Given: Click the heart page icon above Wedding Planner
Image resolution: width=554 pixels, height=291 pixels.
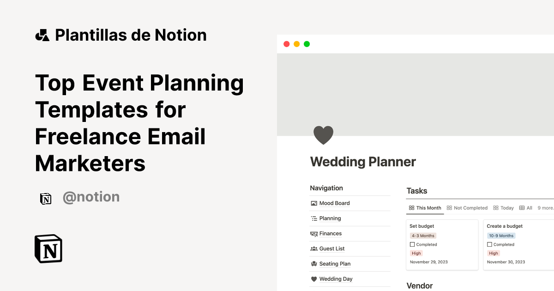Looking at the screenshot, I should coord(324,135).
